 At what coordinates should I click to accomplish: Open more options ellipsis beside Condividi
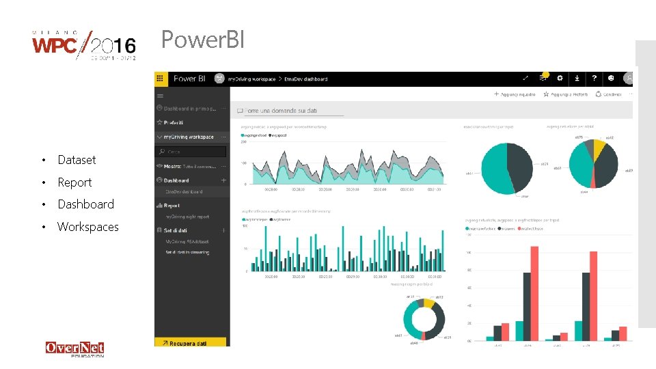click(x=631, y=94)
